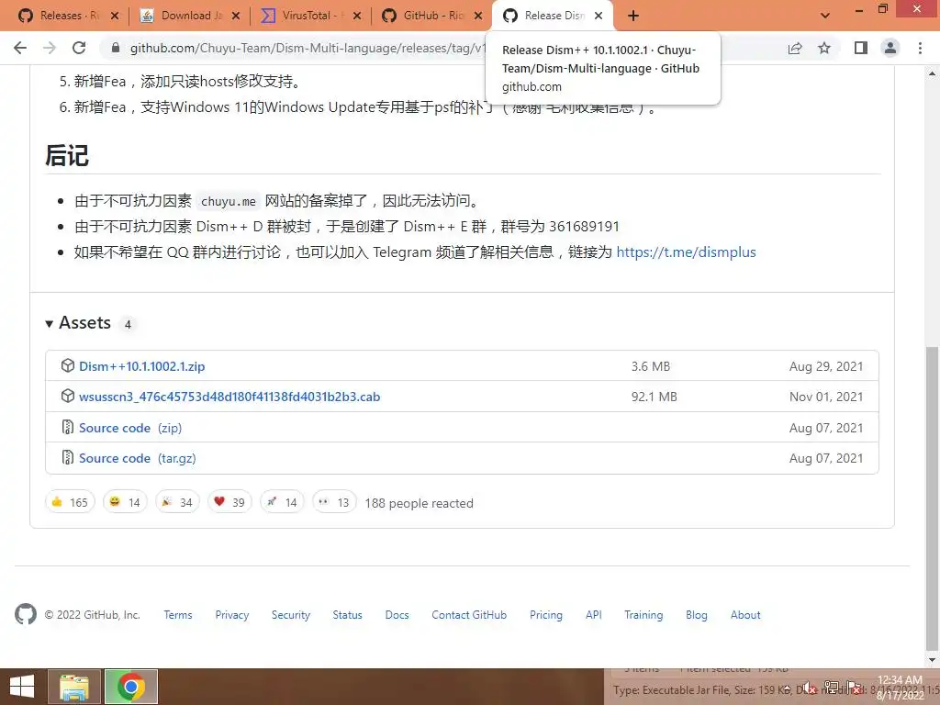Open the Terms footer link
Viewport: 940px width, 705px height.
[178, 615]
